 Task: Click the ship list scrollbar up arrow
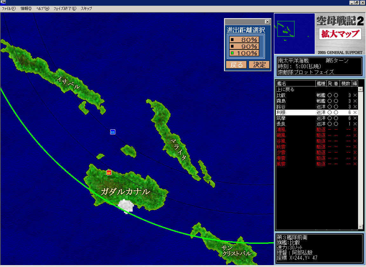point(360,89)
